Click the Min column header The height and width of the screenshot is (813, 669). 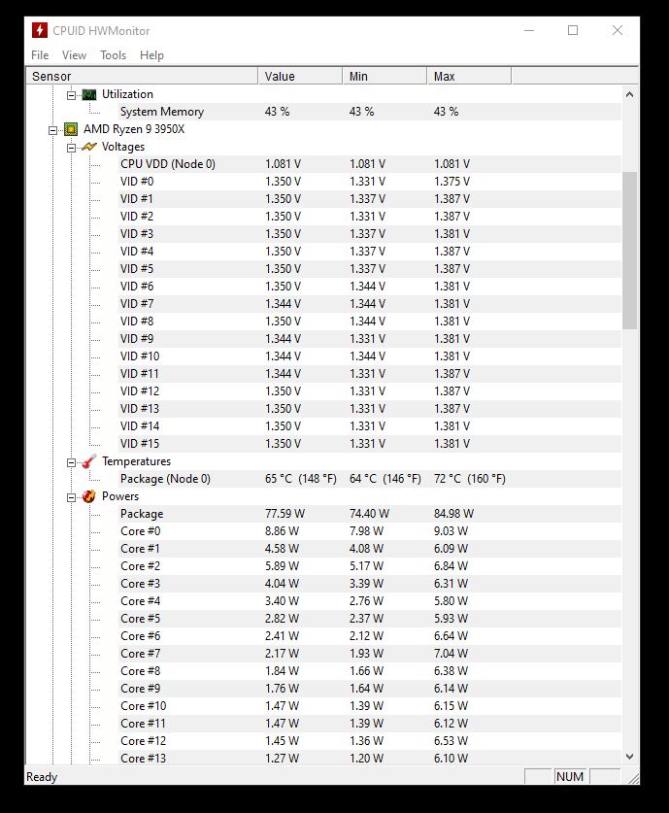click(x=385, y=76)
